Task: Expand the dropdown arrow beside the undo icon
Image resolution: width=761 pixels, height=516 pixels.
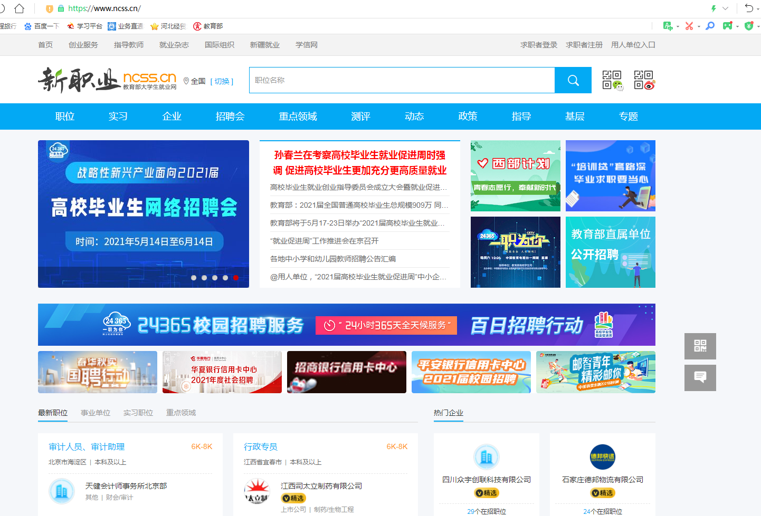Action: tap(758, 8)
